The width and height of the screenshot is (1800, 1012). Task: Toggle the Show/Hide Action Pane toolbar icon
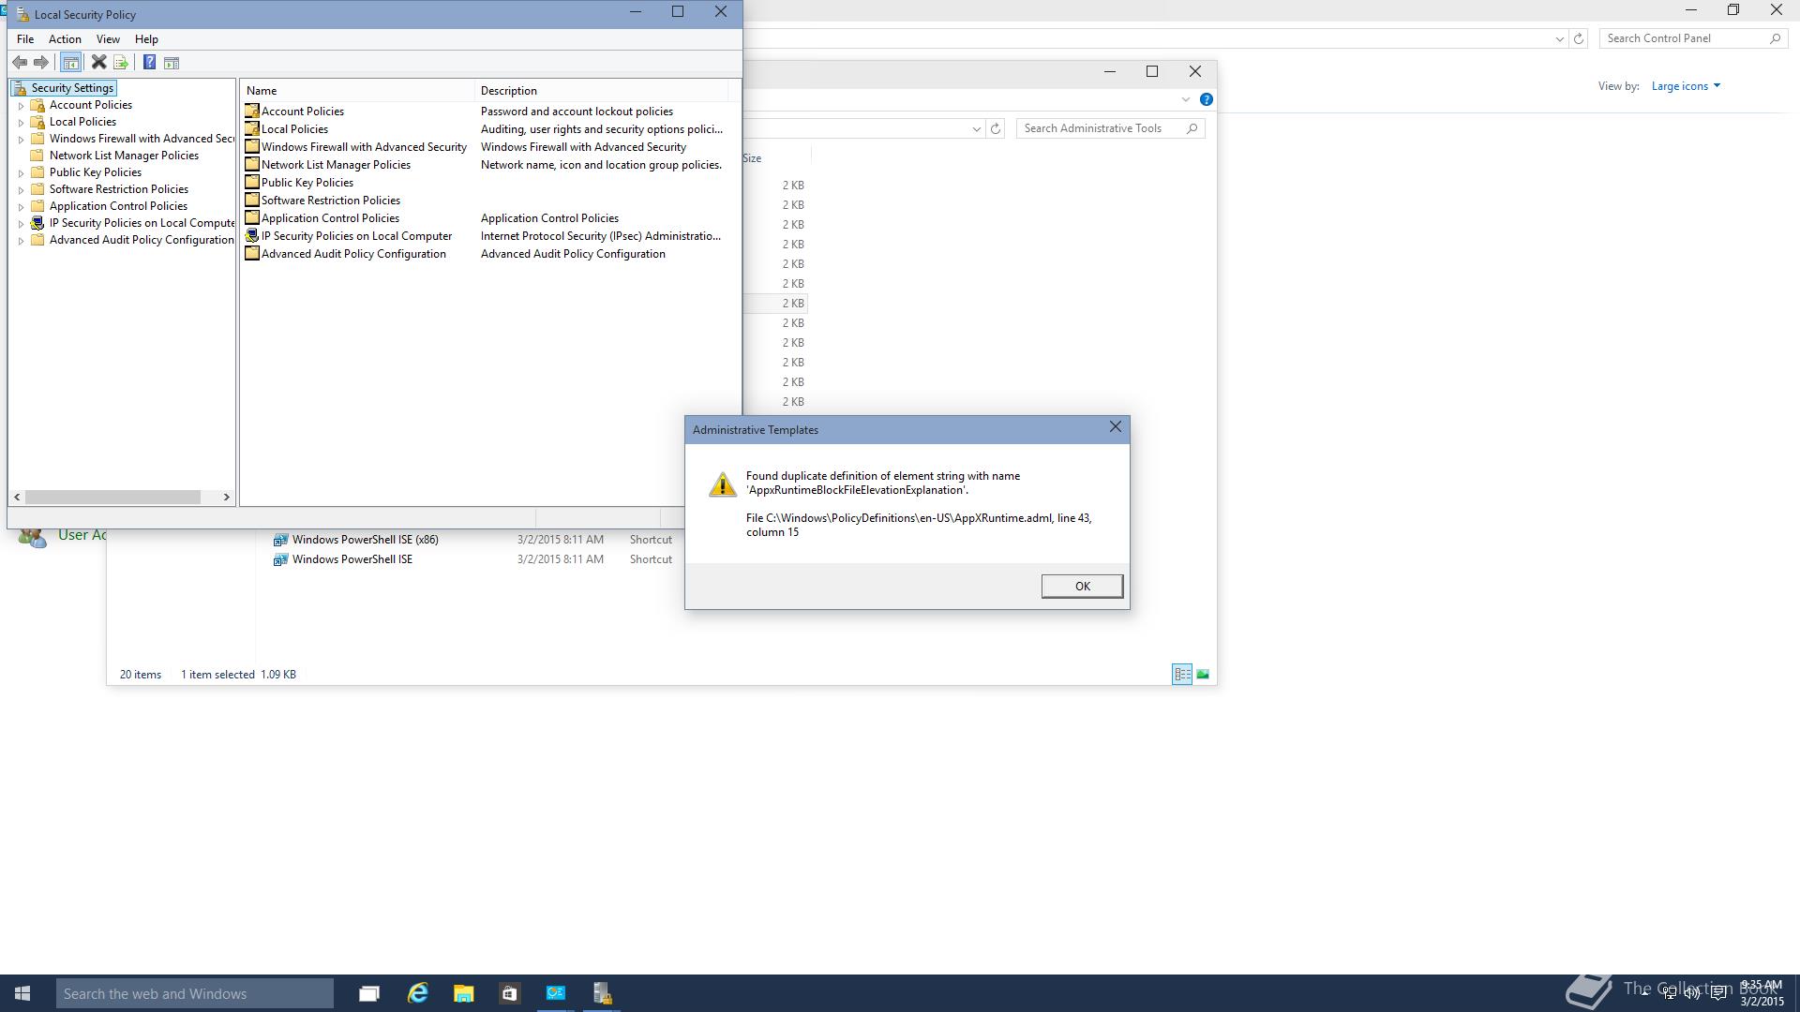[172, 63]
